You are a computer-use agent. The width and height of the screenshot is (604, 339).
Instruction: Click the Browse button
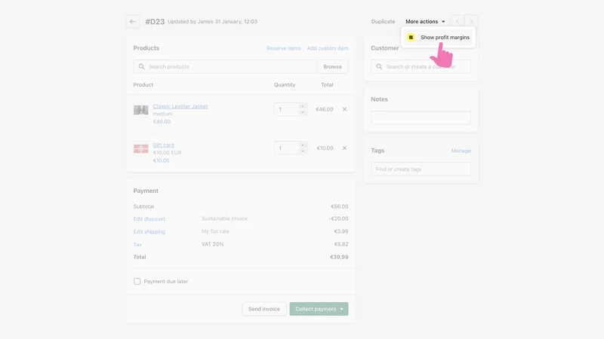tap(332, 66)
